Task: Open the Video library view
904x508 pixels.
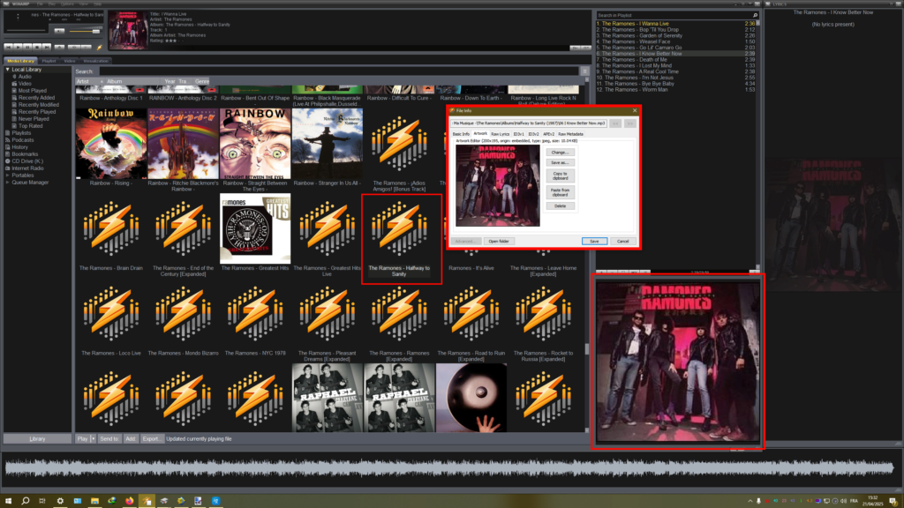Action: click(21, 84)
